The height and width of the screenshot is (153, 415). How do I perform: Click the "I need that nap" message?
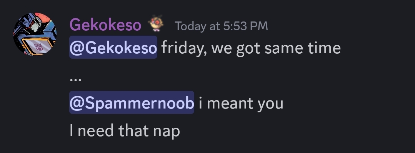[125, 130]
